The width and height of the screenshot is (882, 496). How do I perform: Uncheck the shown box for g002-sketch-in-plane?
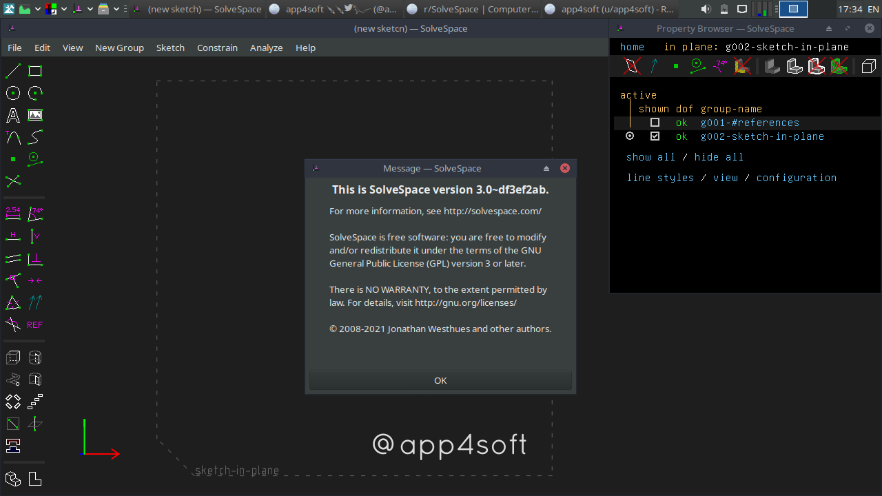click(x=655, y=136)
